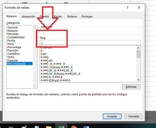Click the category list scroll down arrow
This screenshot has width=156, height=128.
(x=35, y=86)
